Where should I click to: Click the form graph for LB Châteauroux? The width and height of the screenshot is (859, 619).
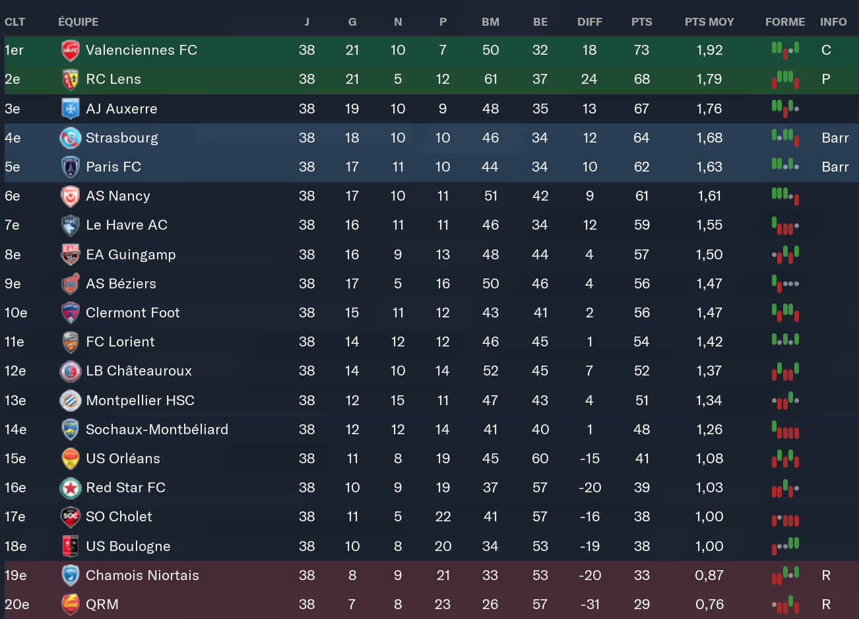785,371
